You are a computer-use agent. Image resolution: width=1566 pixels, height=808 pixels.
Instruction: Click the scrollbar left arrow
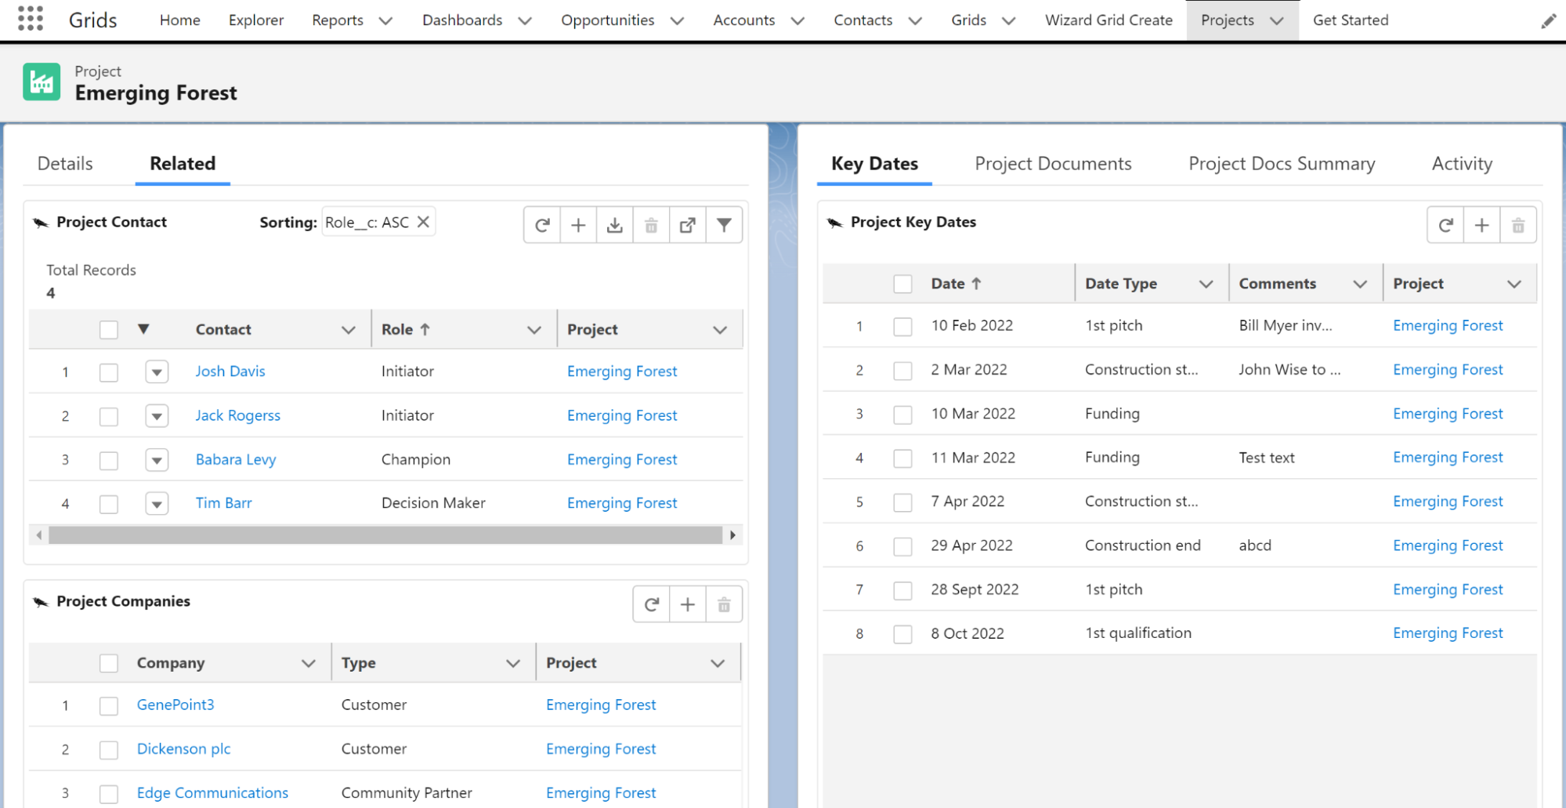click(x=39, y=535)
